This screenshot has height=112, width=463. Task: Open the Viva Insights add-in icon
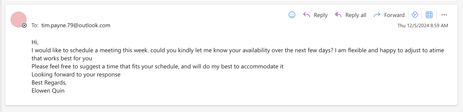click(415, 15)
